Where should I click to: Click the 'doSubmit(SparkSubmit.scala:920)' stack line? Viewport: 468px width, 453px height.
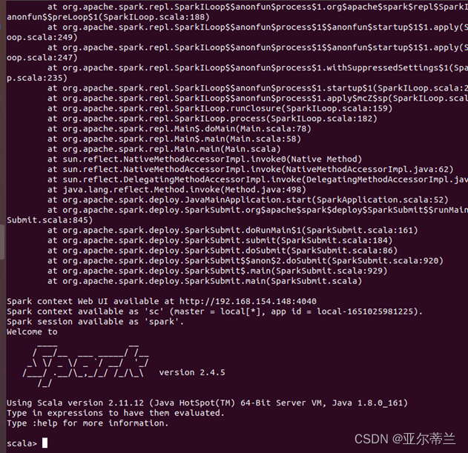coord(245,260)
